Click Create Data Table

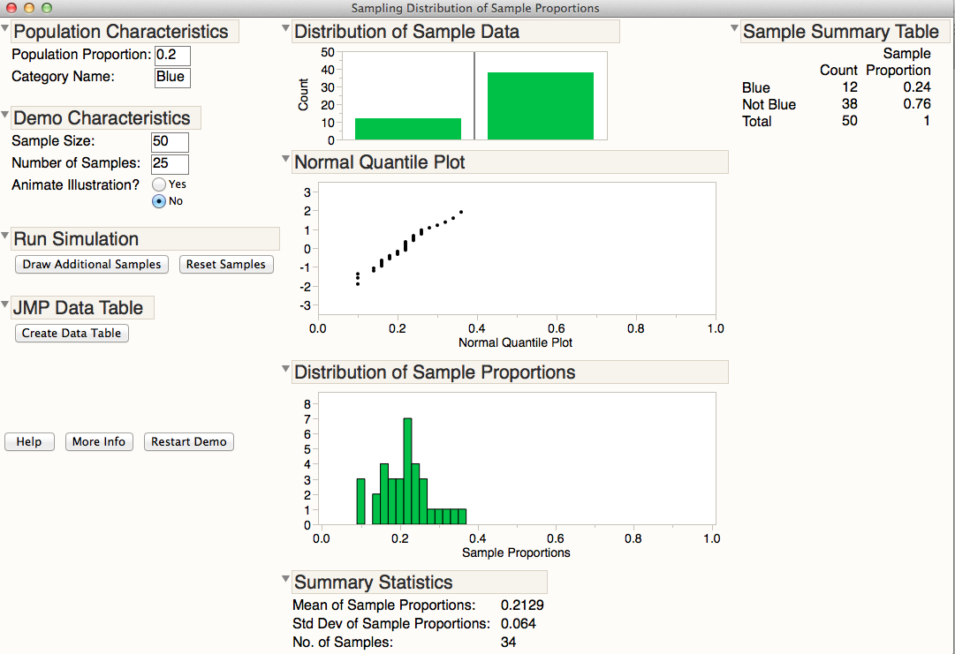[x=71, y=333]
